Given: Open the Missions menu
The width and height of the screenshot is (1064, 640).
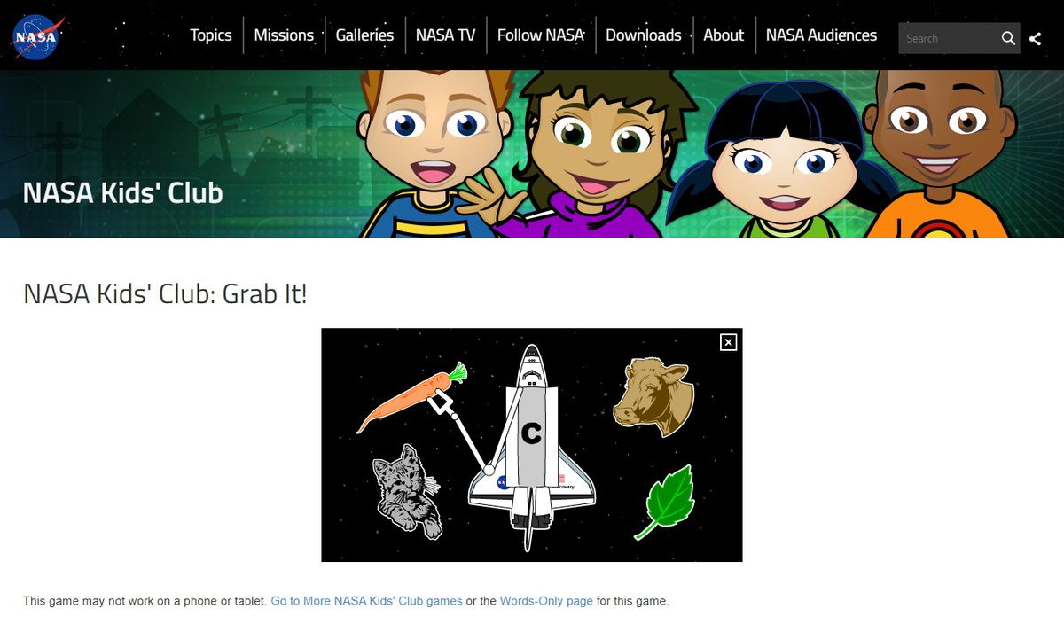Looking at the screenshot, I should 284,35.
